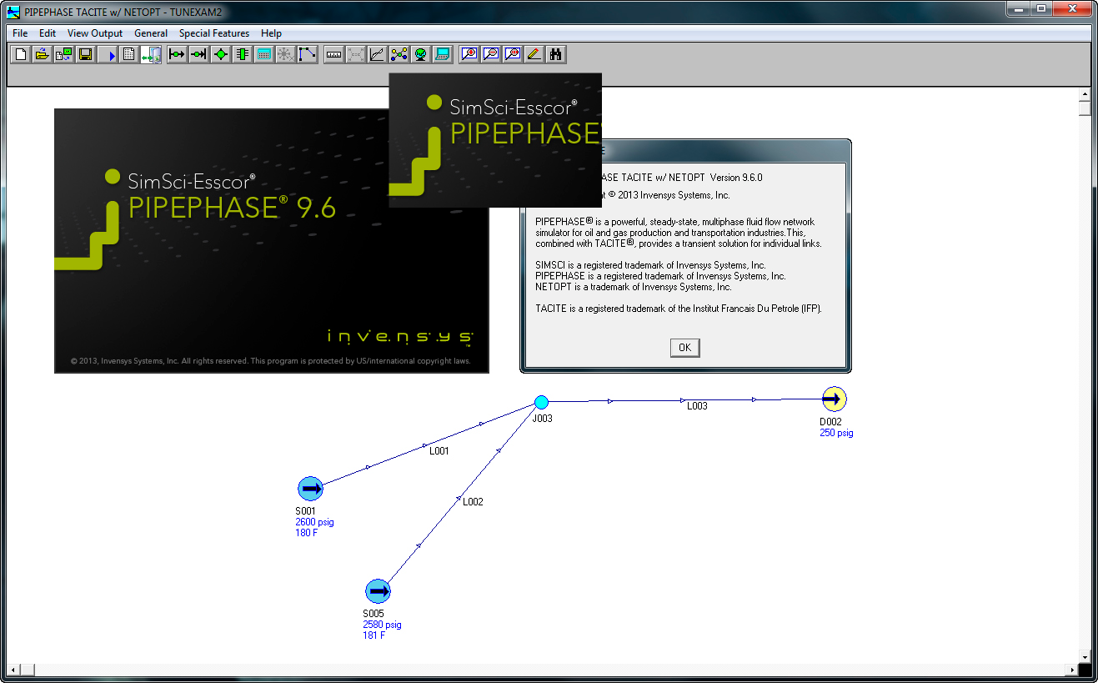This screenshot has width=1098, height=683.
Task: Create a new simulation file
Action: [x=19, y=53]
